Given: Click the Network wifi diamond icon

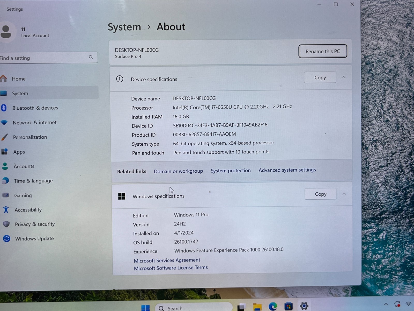Looking at the screenshot, I should (4, 123).
